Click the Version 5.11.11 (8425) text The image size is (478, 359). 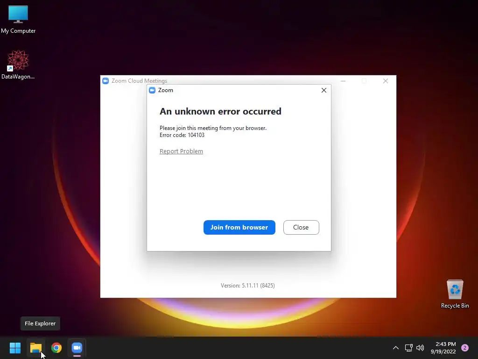pyautogui.click(x=247, y=286)
